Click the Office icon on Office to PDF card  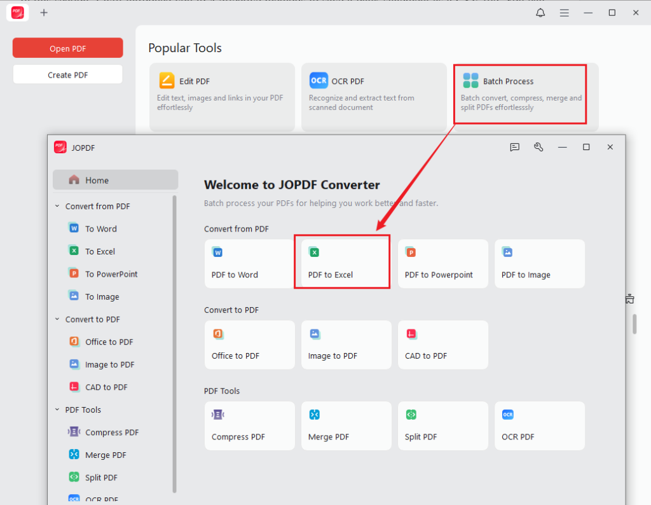[218, 333]
